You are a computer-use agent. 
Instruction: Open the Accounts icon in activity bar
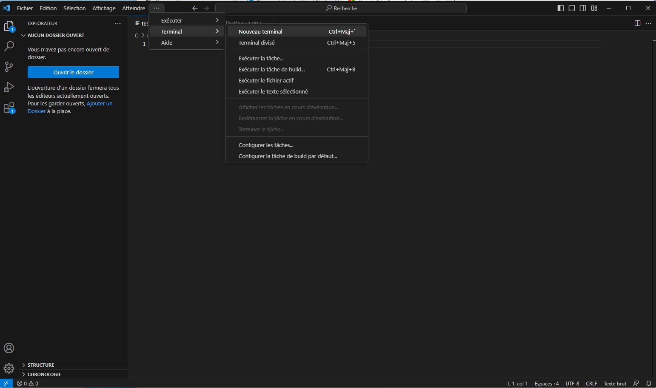(9, 348)
